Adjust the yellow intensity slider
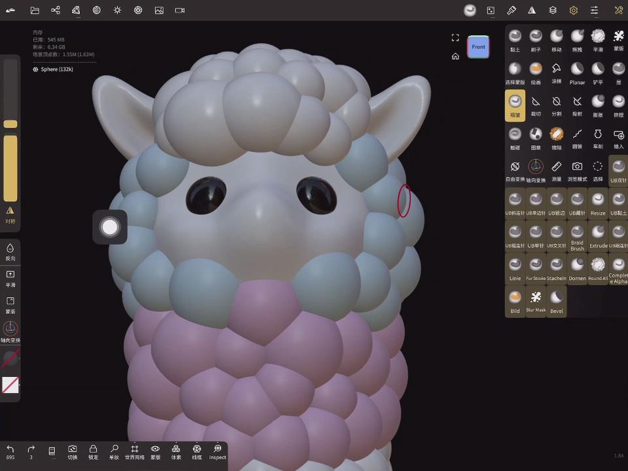The width and height of the screenshot is (628, 471). [x=10, y=168]
